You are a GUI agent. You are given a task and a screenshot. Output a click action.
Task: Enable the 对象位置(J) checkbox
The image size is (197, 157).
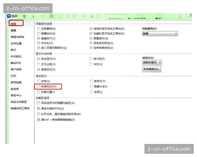coord(38,92)
